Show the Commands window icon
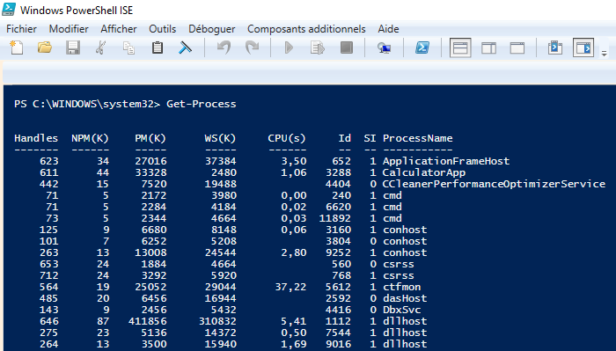The width and height of the screenshot is (616, 351). click(x=555, y=48)
